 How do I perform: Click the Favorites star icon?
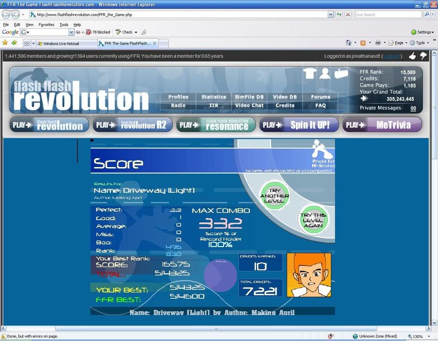click(5, 43)
